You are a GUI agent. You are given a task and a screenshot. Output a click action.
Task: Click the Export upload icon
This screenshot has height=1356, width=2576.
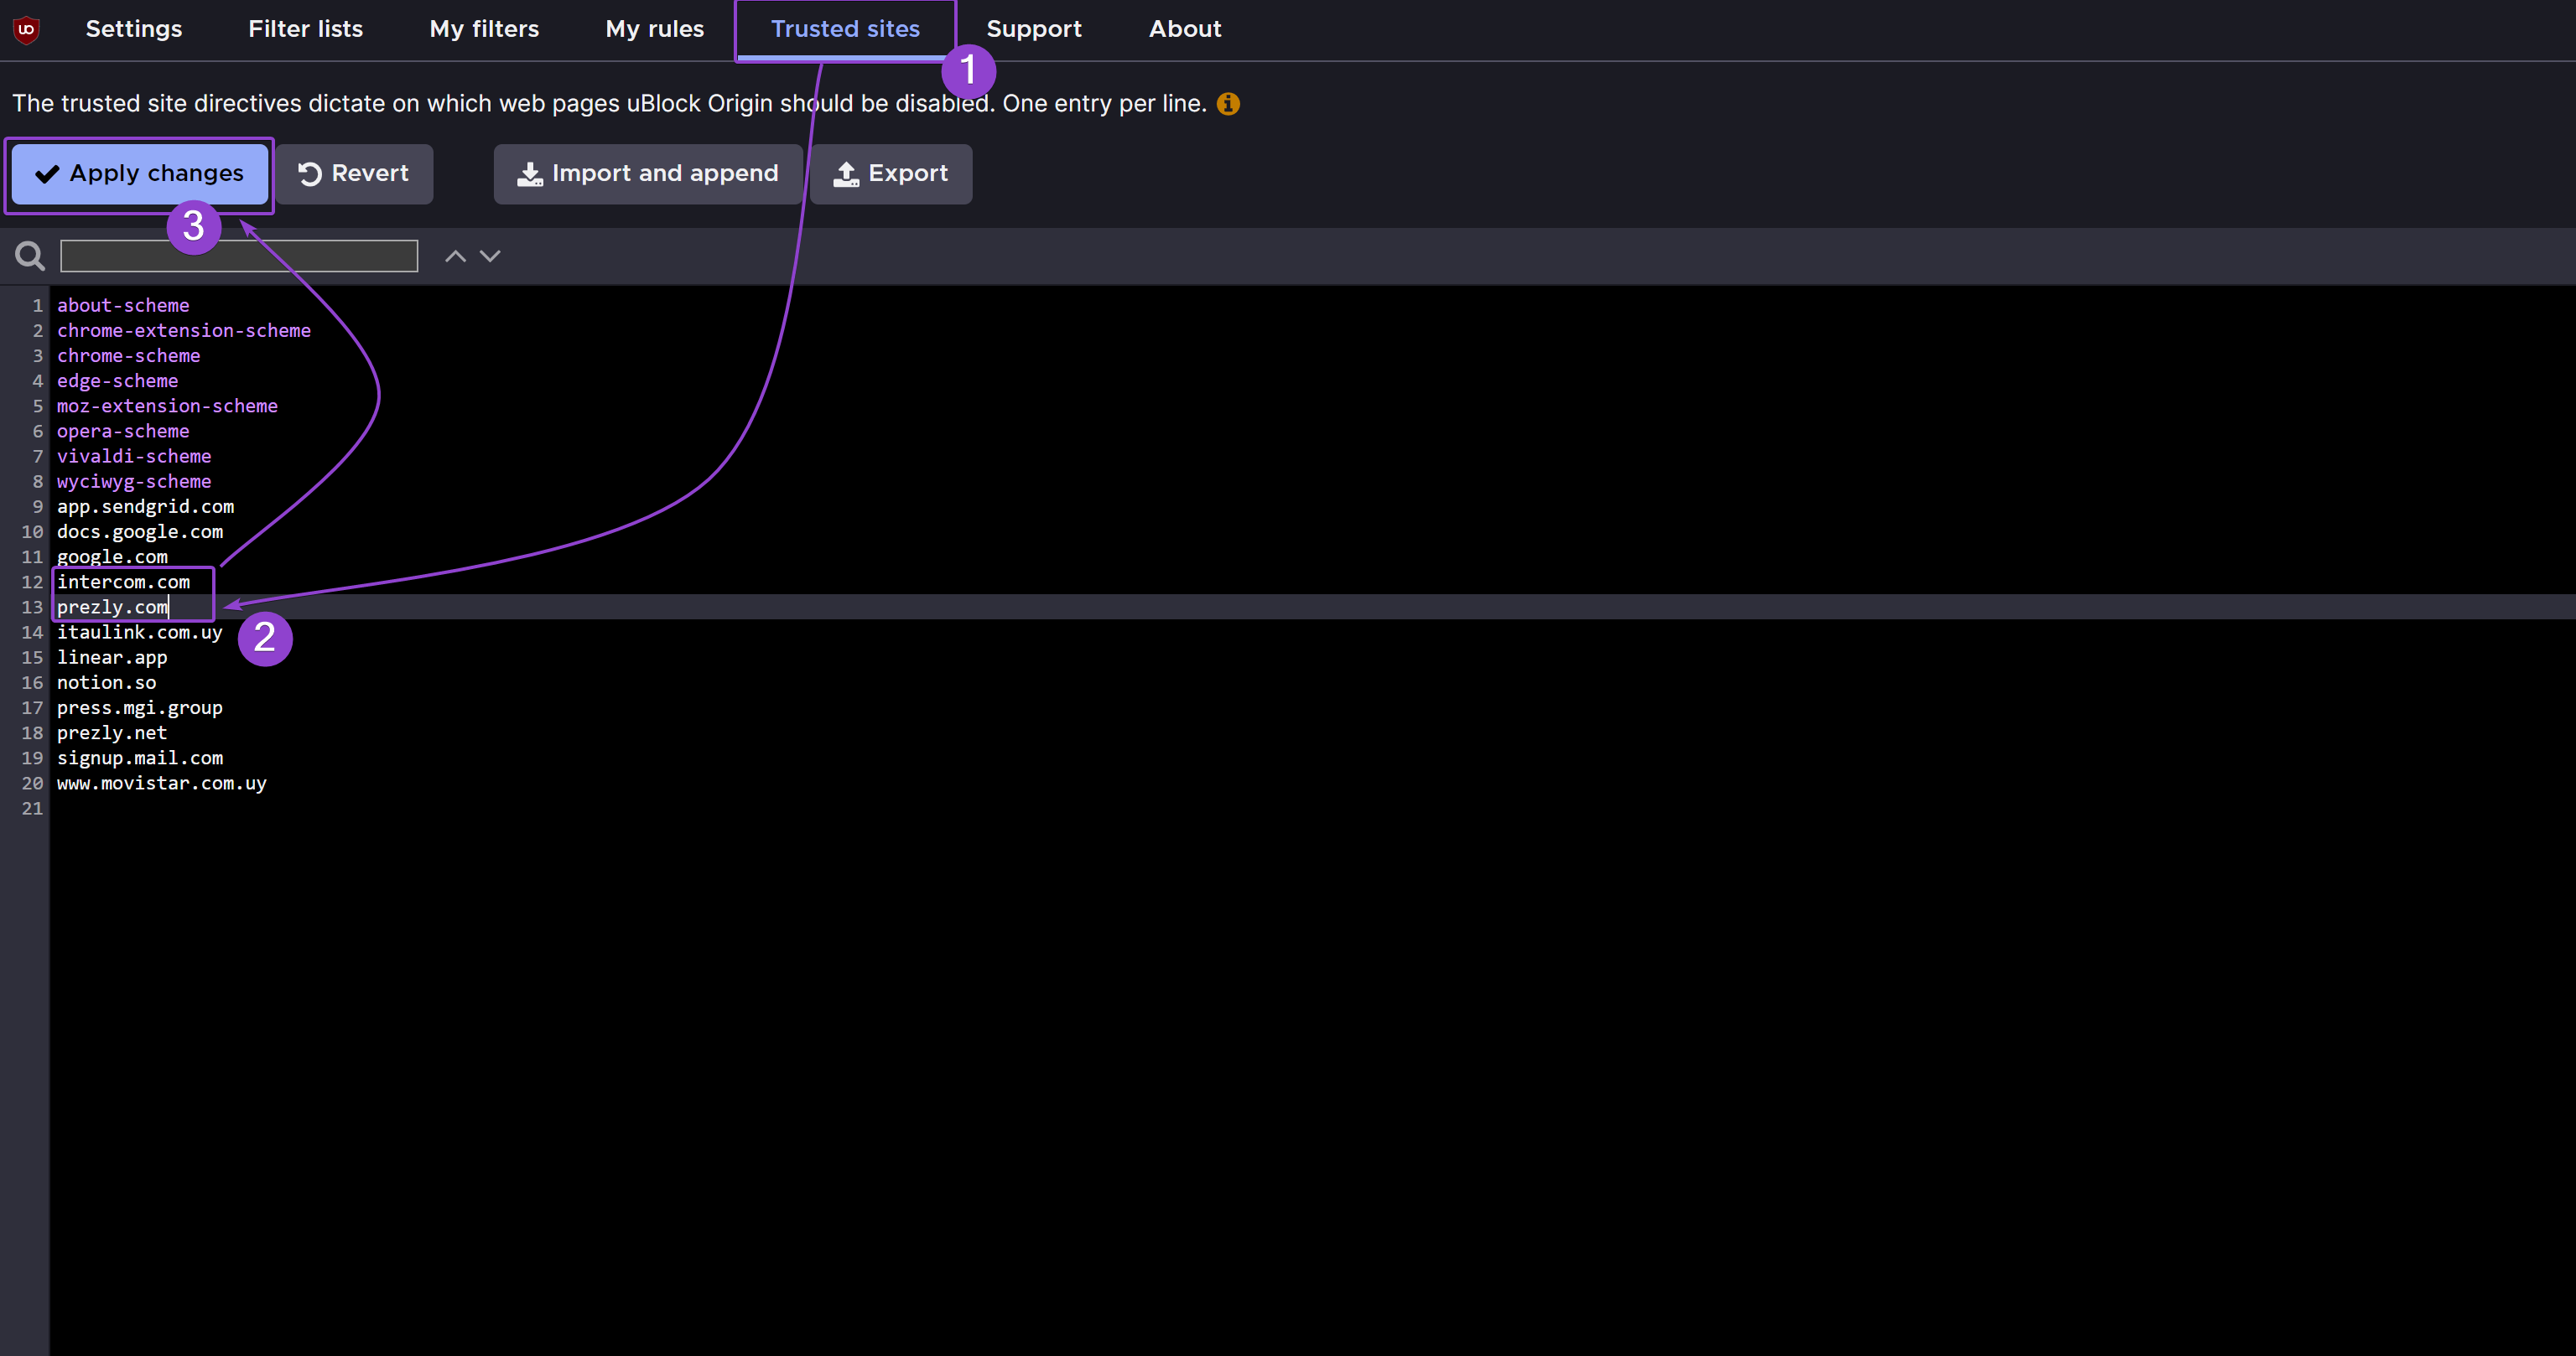click(x=847, y=173)
